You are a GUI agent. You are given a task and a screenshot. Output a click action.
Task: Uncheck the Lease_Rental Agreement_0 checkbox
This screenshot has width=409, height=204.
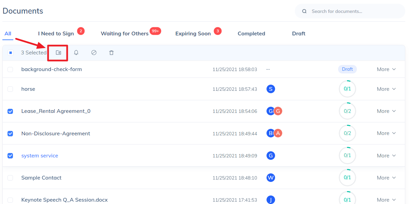point(10,111)
